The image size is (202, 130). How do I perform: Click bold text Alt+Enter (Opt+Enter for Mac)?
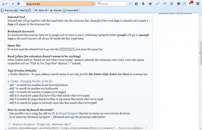pos(109,74)
